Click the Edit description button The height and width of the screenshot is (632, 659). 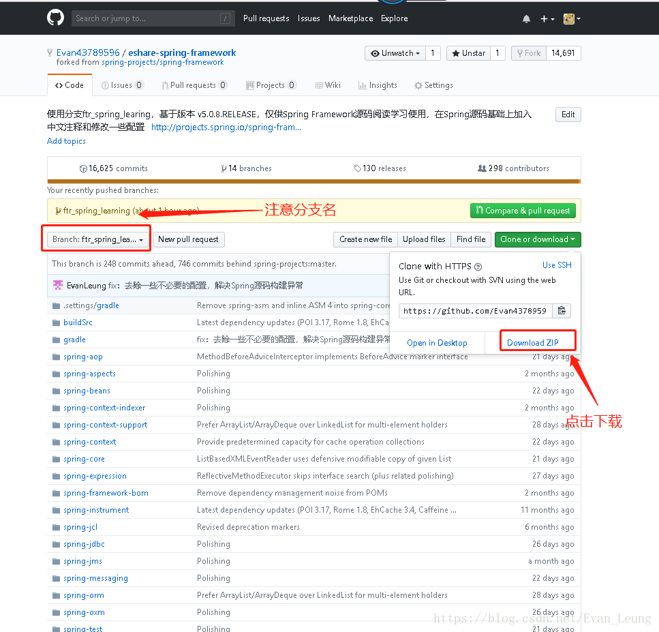point(568,115)
